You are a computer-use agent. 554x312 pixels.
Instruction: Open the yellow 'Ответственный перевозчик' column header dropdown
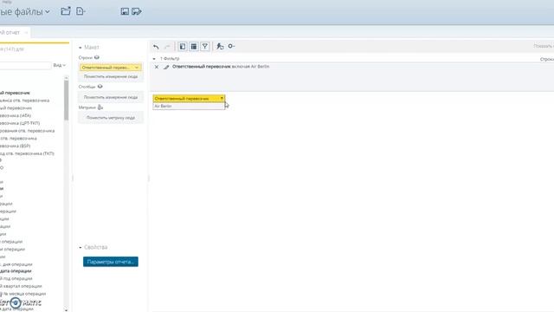[x=222, y=98]
